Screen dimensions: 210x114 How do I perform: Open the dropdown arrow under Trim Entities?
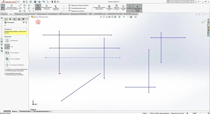coord(38,11)
